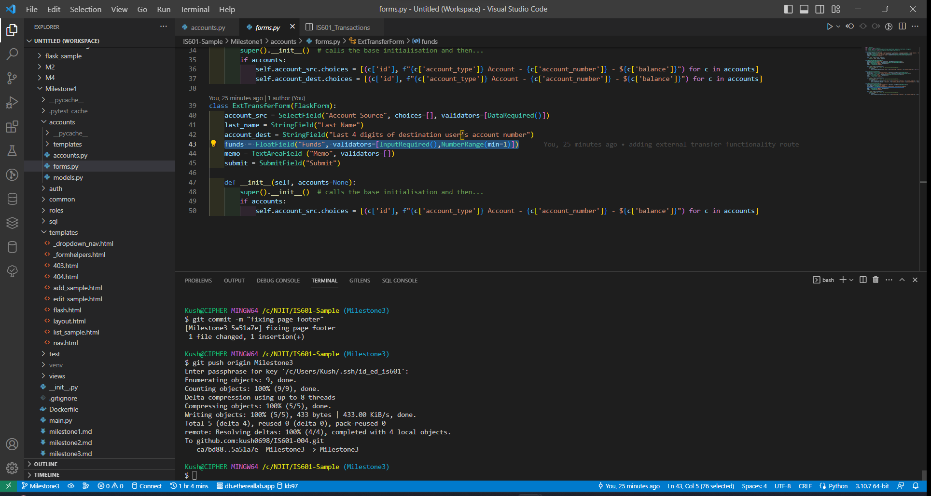Open the Search view in the Activity Bar

click(12, 54)
